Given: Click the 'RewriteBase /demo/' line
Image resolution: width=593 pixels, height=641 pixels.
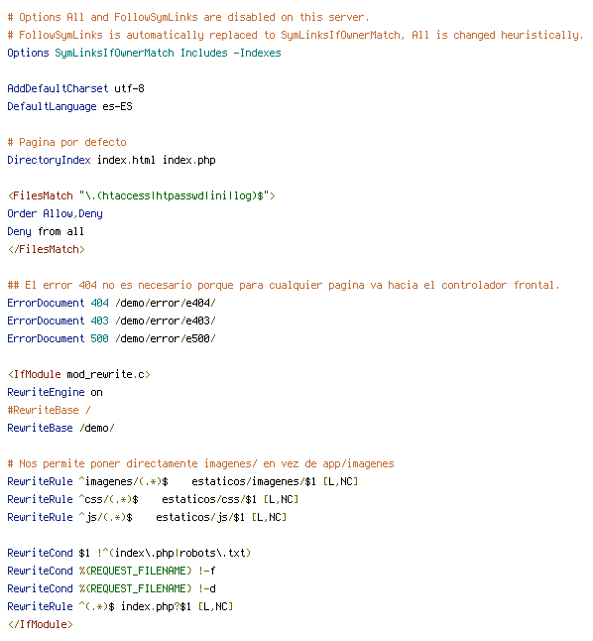Looking at the screenshot, I should coord(60,428).
